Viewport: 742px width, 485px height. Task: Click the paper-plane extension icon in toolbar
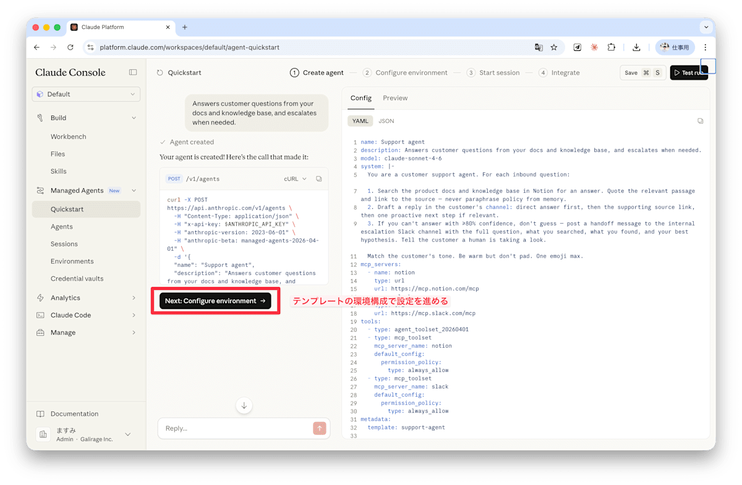577,47
